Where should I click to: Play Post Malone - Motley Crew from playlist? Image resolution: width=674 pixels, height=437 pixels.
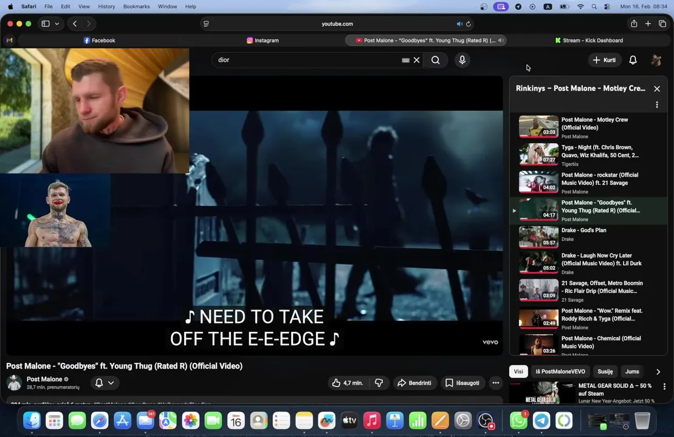[x=587, y=127]
